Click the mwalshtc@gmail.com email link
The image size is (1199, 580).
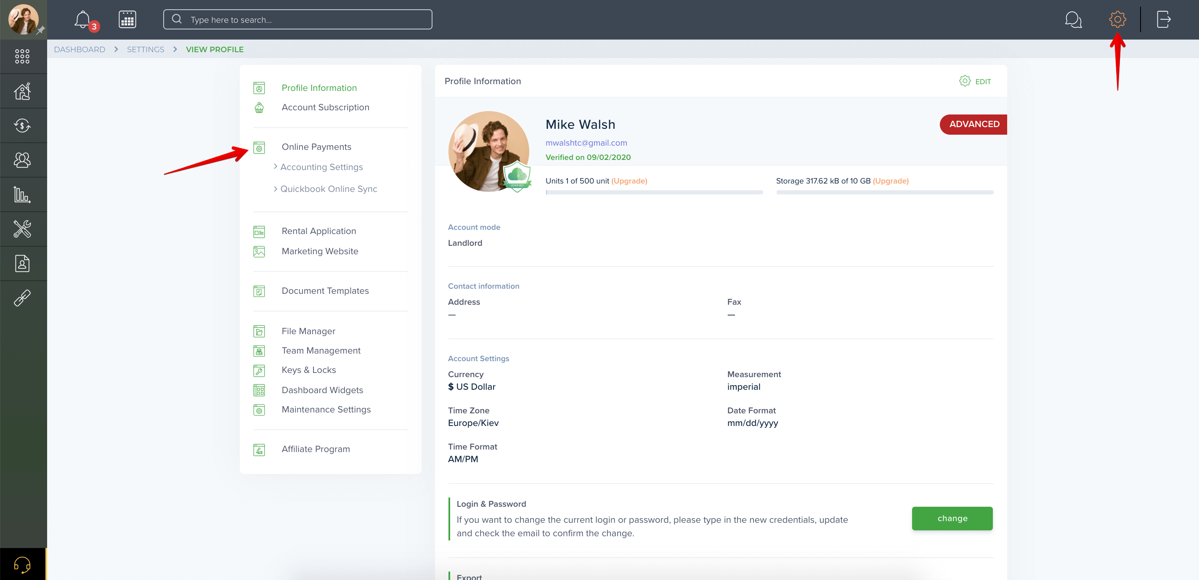(x=586, y=143)
